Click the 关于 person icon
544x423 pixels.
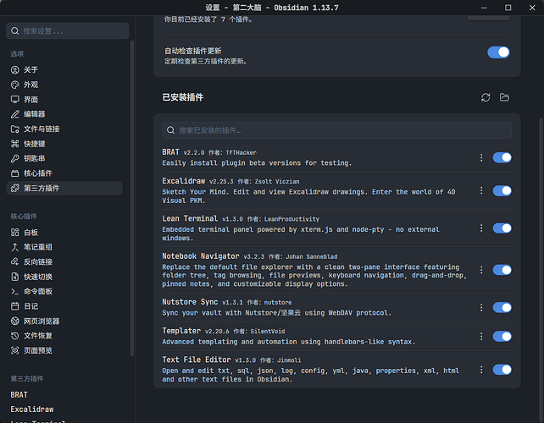15,70
